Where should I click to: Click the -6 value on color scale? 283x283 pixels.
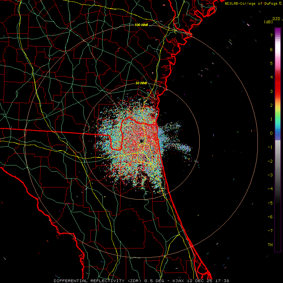pos(270,217)
